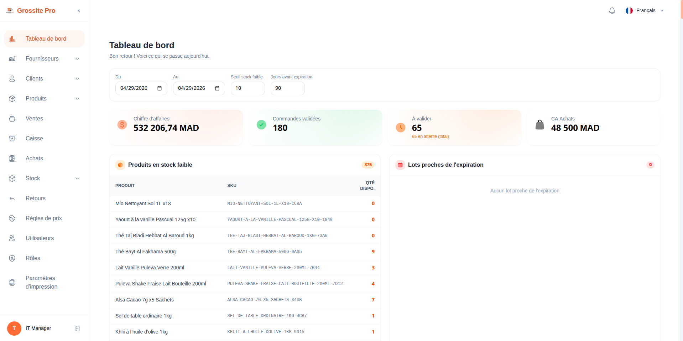Screen dimensions: 683x341
Task: Click the Règles de prix tag icon
Action: click(x=12, y=218)
